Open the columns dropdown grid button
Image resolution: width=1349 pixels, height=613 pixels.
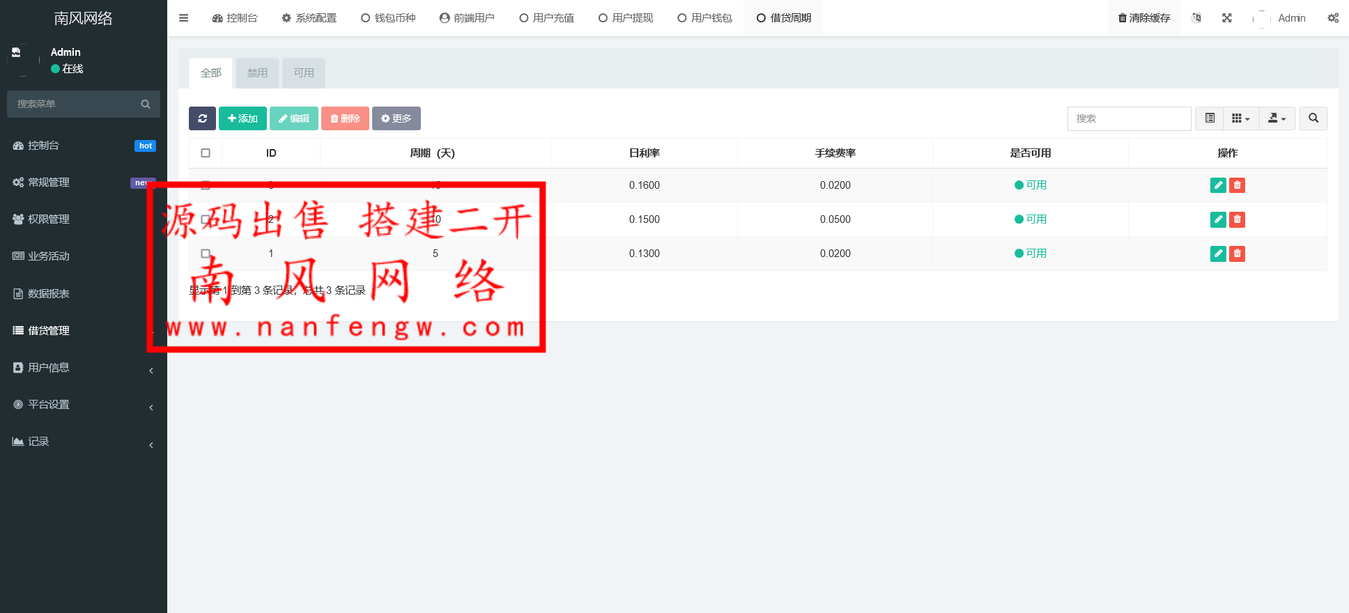[1240, 118]
